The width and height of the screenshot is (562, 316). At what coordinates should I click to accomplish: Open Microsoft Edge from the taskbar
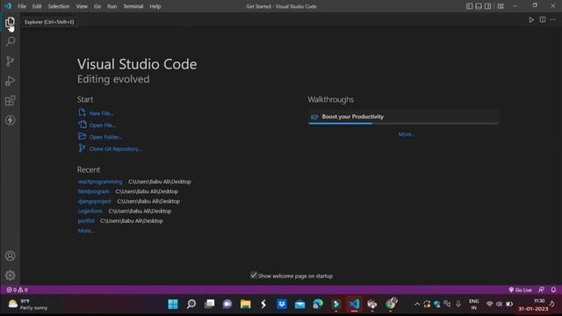(318, 305)
